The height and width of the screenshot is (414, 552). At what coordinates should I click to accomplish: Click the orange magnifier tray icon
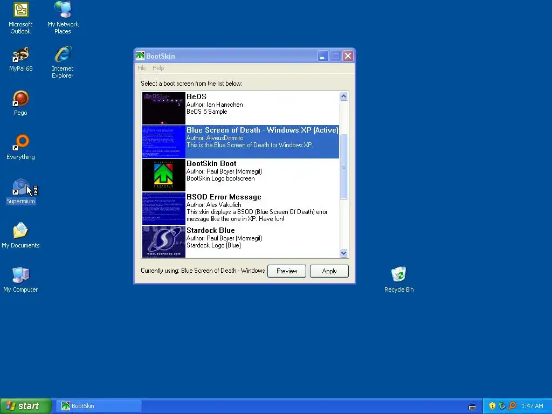(512, 406)
